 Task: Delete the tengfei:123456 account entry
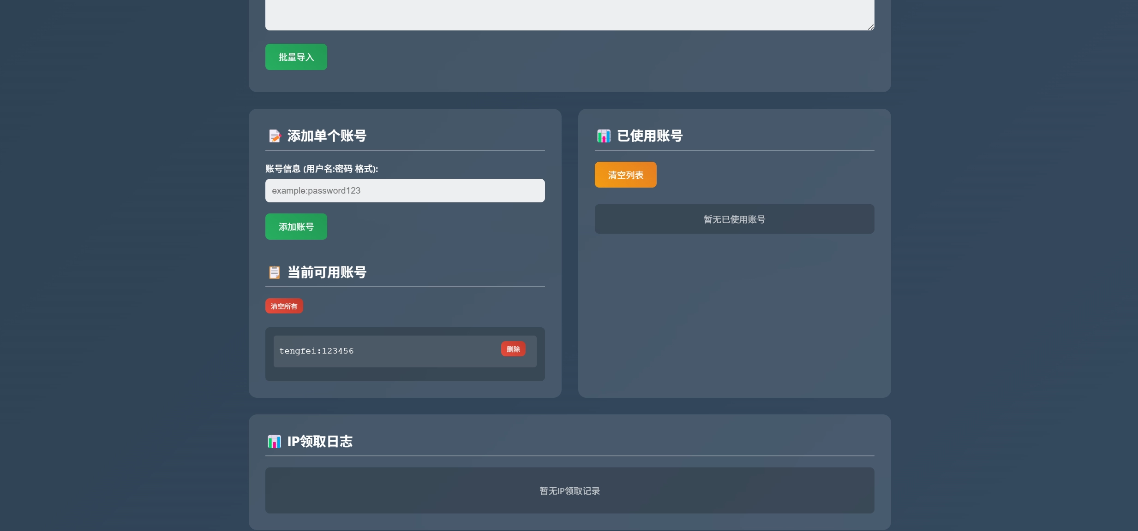[513, 349]
